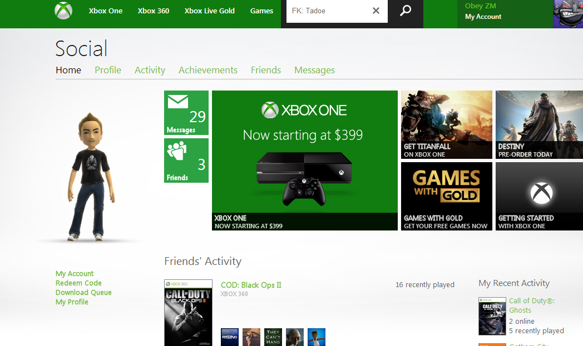Open the Friends tile showing 3
The width and height of the screenshot is (583, 346).
(x=186, y=161)
